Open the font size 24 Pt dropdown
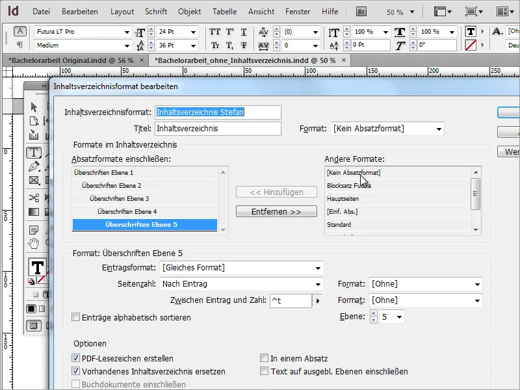The width and height of the screenshot is (520, 390). pos(193,32)
